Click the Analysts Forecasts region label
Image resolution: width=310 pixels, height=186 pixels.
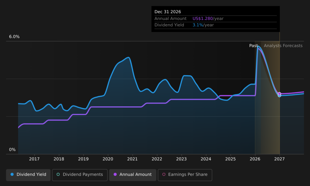(x=283, y=46)
